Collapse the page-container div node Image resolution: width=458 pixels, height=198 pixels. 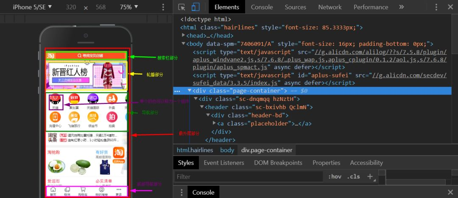pos(190,91)
